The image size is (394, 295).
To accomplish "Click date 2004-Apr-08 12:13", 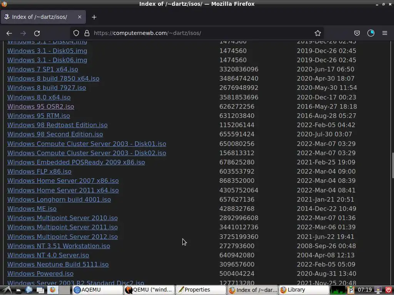I will 326,255.
